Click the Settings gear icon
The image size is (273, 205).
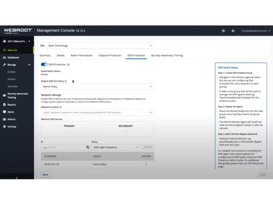pyautogui.click(x=4, y=126)
